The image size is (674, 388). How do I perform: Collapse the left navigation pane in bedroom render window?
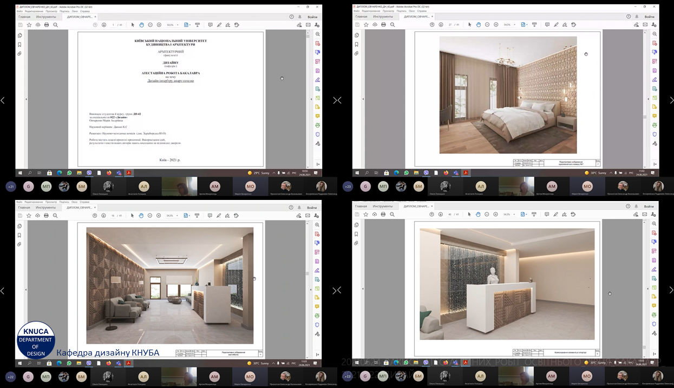[x=363, y=100]
